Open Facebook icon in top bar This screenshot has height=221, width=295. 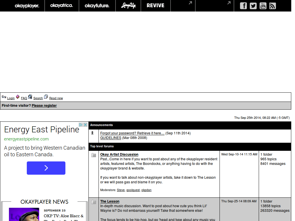(x=243, y=6)
